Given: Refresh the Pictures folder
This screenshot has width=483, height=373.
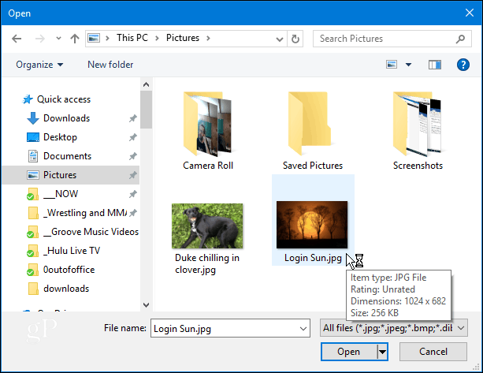Looking at the screenshot, I should 295,39.
